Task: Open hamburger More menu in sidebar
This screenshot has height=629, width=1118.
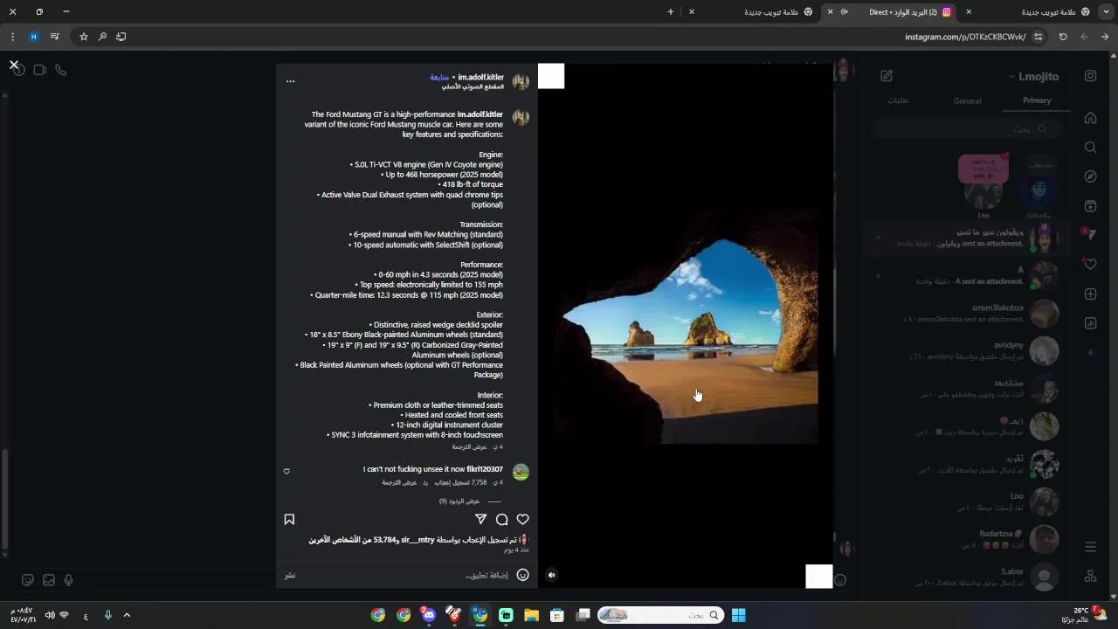Action: (1090, 547)
